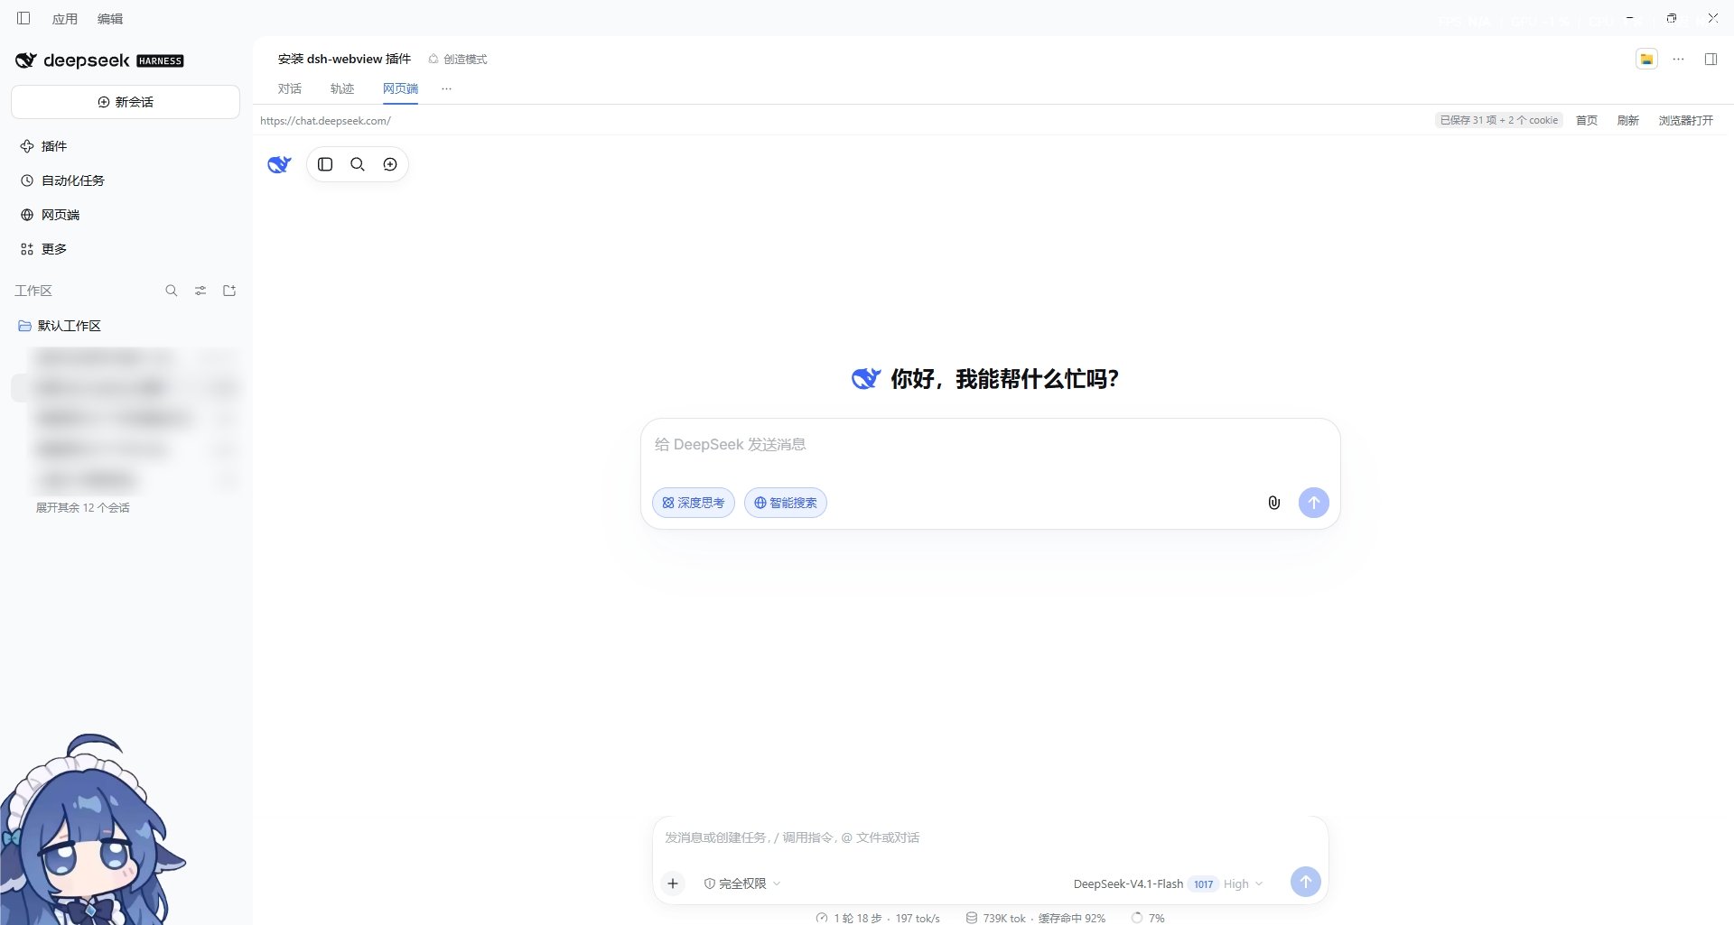The width and height of the screenshot is (1734, 925).
Task: Click the 739K tok cache status
Action: 1036,918
